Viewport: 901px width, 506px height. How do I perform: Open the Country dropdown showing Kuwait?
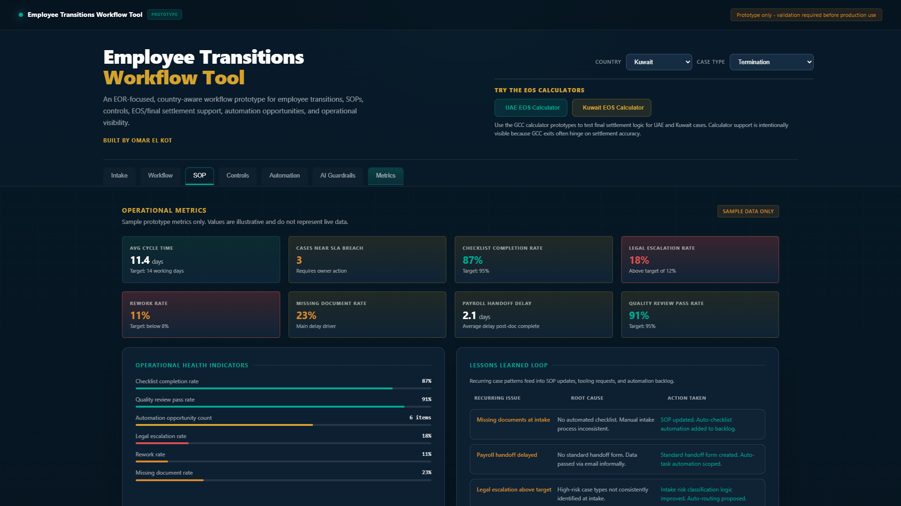(659, 62)
